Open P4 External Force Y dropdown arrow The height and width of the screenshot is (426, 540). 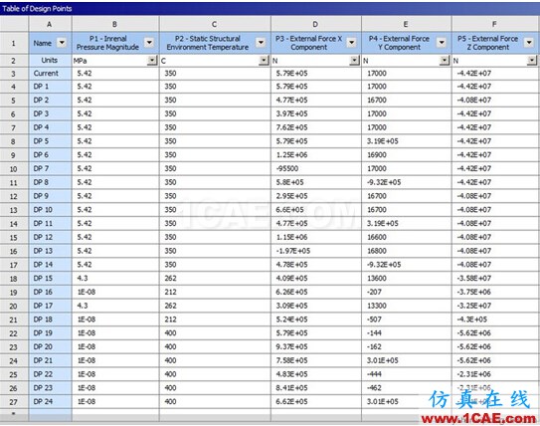click(x=442, y=43)
